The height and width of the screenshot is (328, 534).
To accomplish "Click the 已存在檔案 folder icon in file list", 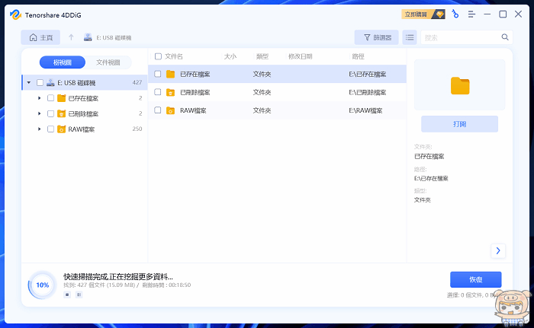I will tap(170, 74).
